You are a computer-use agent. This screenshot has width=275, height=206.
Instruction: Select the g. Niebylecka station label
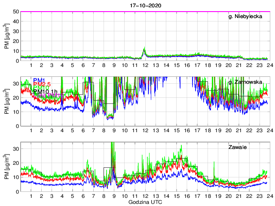click(249, 17)
